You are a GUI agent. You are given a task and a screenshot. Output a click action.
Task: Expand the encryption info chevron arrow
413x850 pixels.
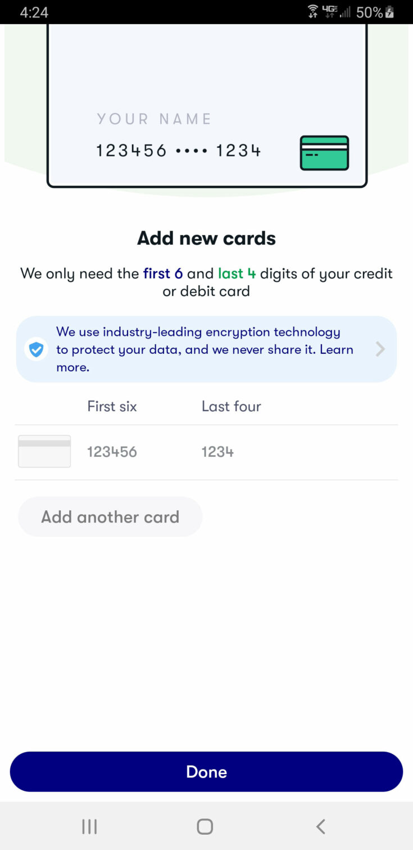(x=380, y=349)
